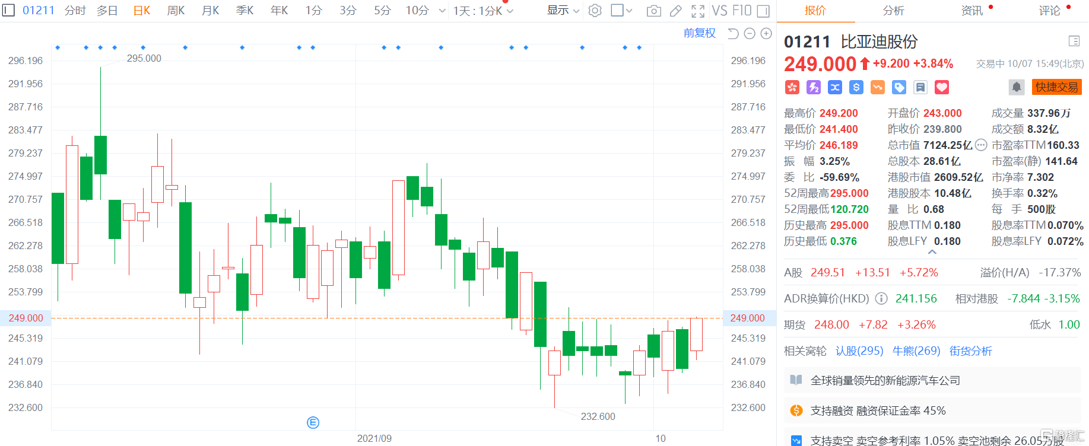Open the 资讯 news tab
The image size is (1089, 446).
[971, 11]
